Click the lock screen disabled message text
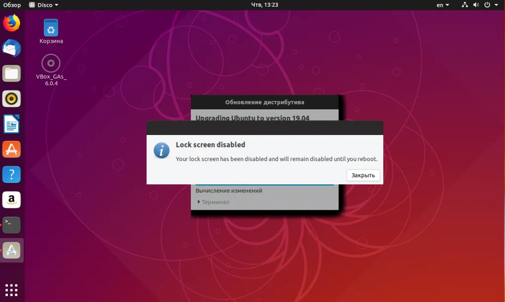Image resolution: width=505 pixels, height=302 pixels. 276,159
